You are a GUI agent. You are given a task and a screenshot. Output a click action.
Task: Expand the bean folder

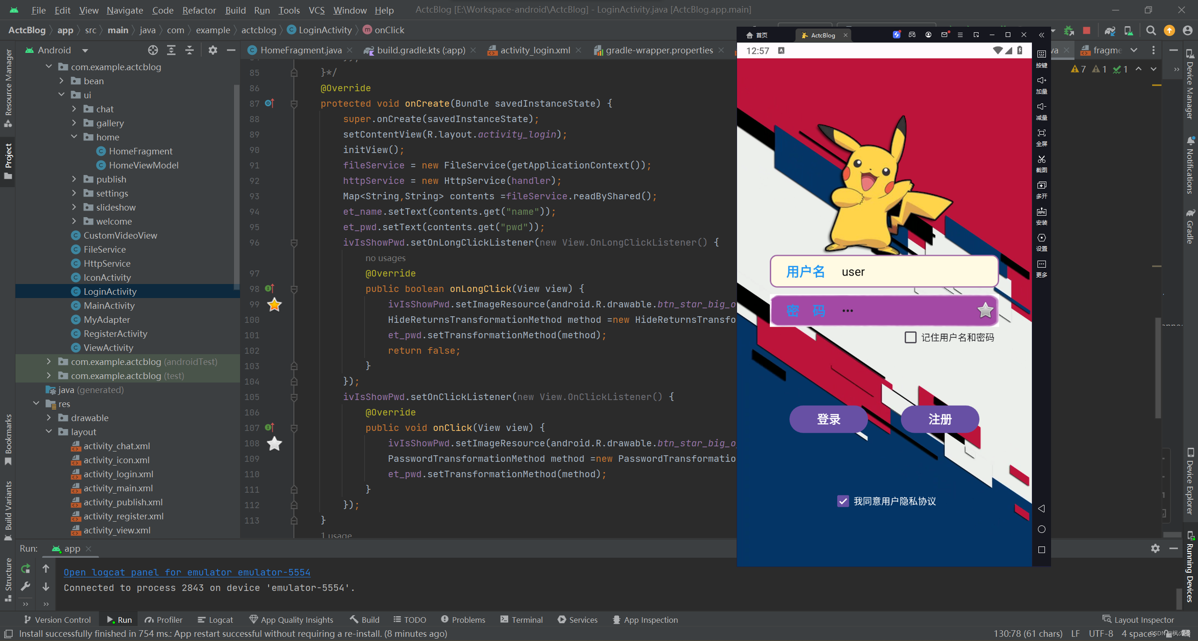coord(61,81)
